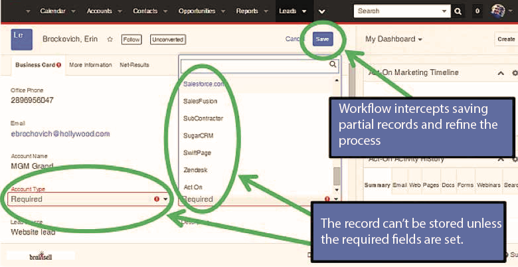Expand the Leads menu arrow
The width and height of the screenshot is (518, 267).
pyautogui.click(x=304, y=11)
